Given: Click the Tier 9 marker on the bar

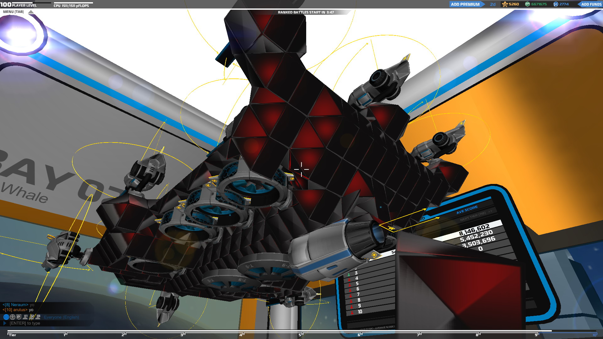Looking at the screenshot, I should 537,335.
